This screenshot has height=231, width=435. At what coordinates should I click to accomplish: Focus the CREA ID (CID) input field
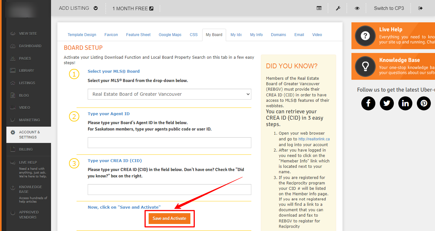(x=169, y=190)
